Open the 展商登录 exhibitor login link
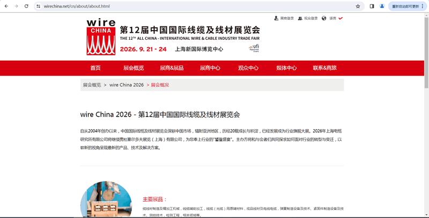The height and width of the screenshot is (218, 429). (284, 18)
